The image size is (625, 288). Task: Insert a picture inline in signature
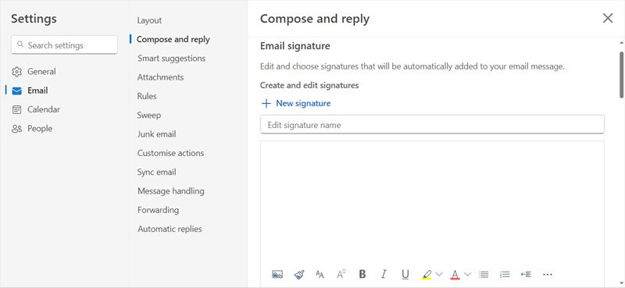coord(277,274)
